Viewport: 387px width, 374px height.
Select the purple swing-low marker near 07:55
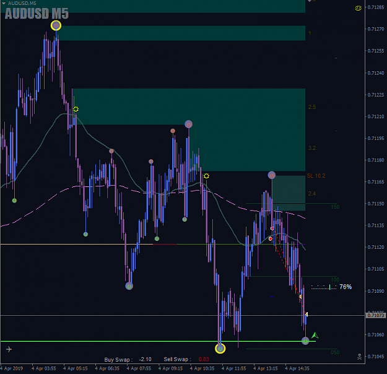point(129,286)
